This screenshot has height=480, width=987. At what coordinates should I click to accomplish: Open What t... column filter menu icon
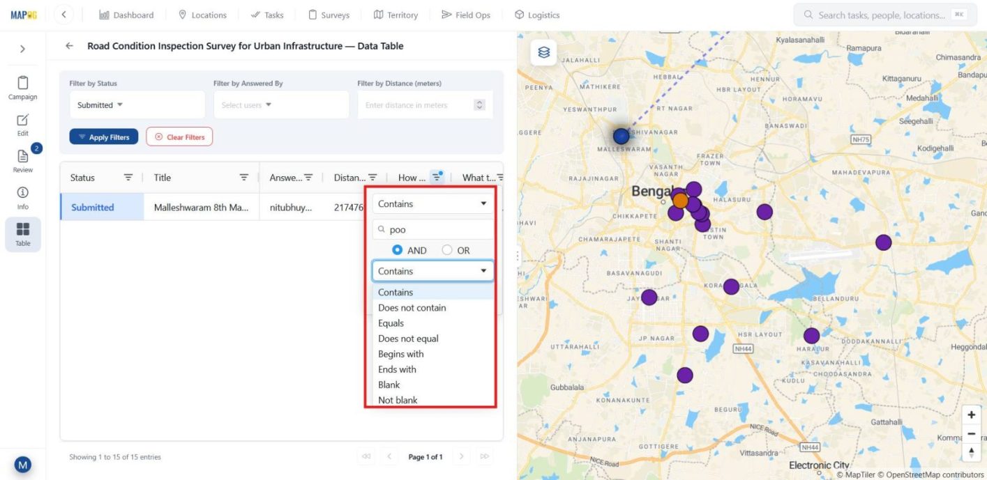(499, 178)
